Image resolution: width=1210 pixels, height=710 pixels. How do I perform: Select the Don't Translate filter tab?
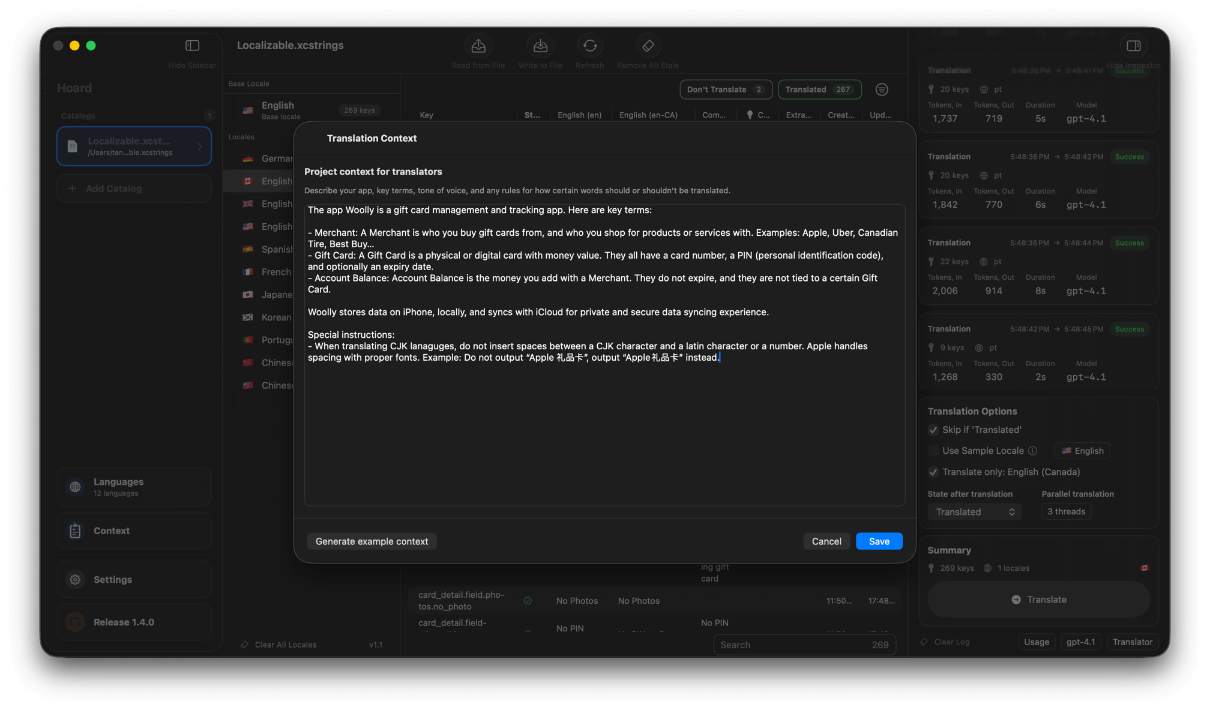[725, 89]
